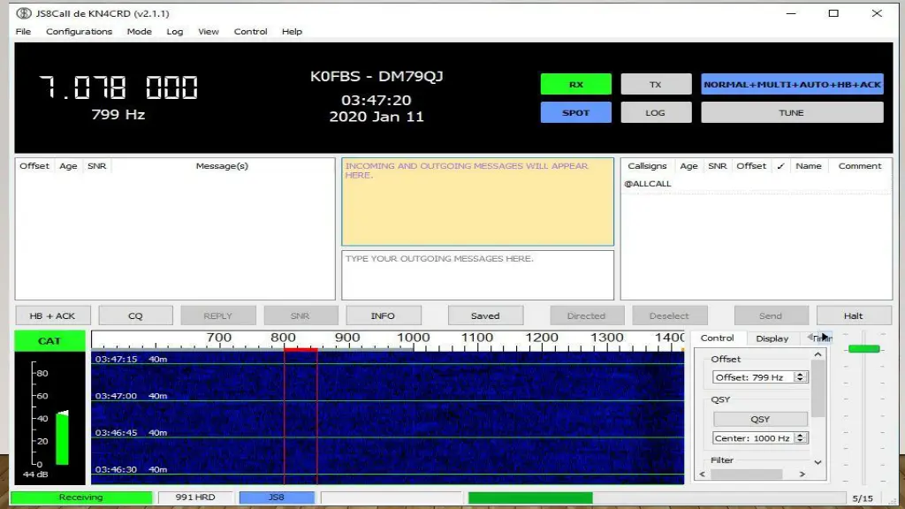905x509 pixels.
Task: Click the Send button
Action: (771, 315)
